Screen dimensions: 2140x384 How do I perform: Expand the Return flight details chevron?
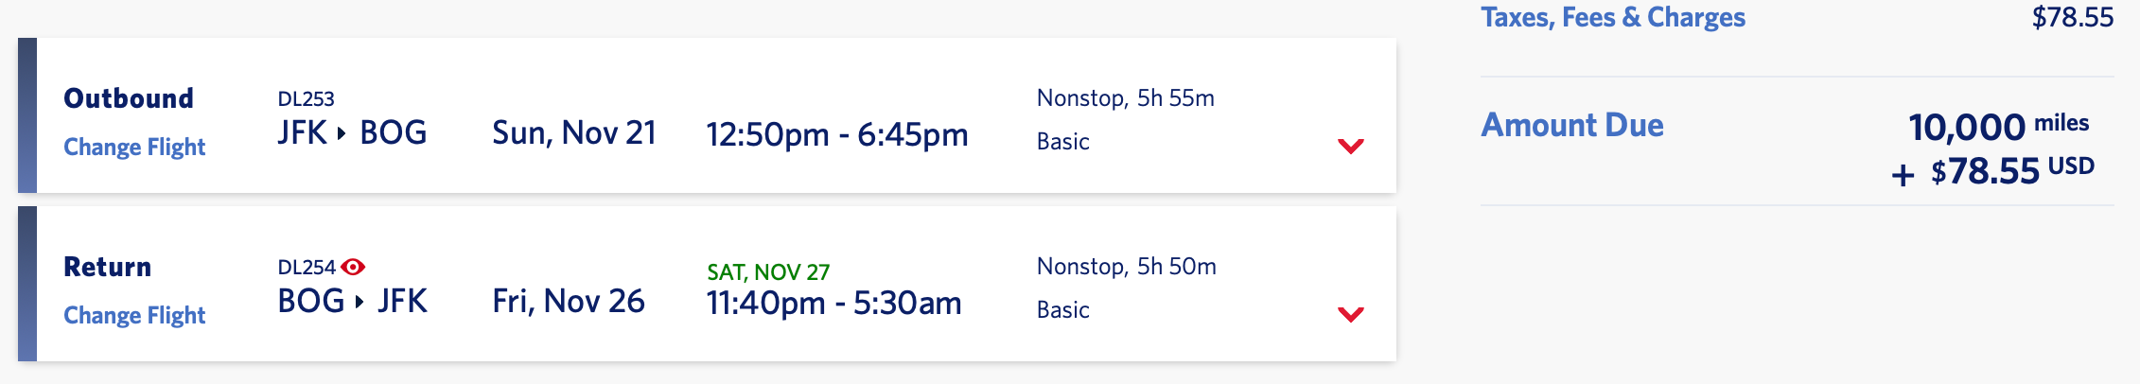click(1351, 314)
